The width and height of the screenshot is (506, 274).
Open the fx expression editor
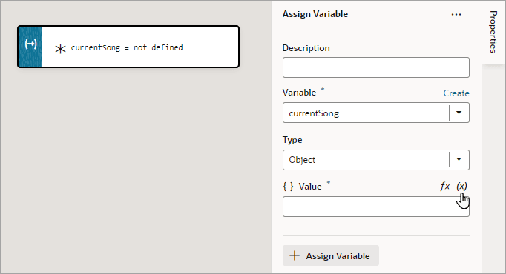(x=444, y=186)
